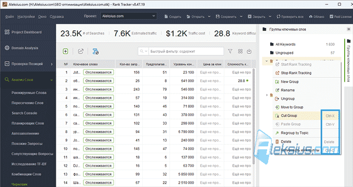Click the Project Dashboard sidebar icon
The height and width of the screenshot is (187, 353).
coord(7,32)
